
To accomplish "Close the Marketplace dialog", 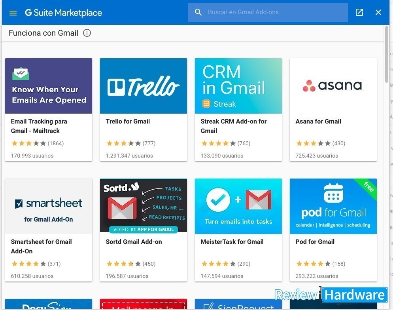I will tap(378, 12).
